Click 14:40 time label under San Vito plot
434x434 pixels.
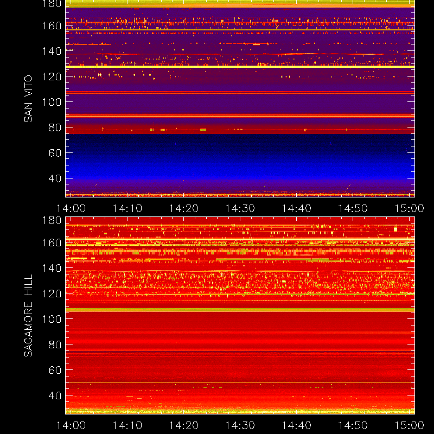click(296, 208)
